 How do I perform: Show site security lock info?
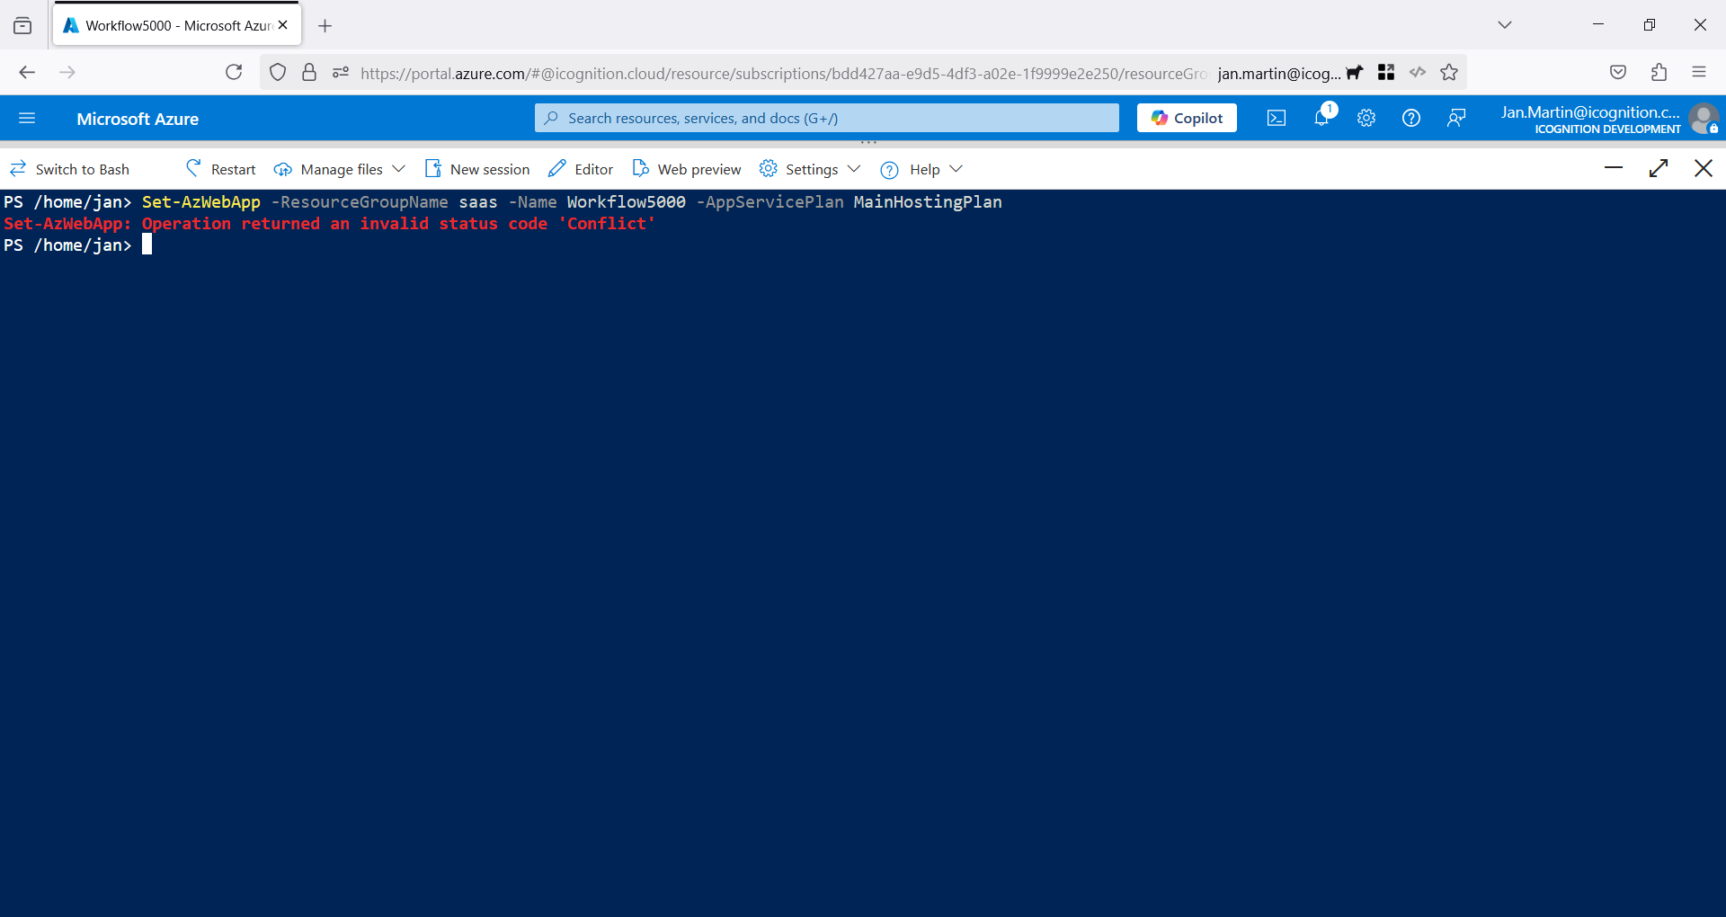point(309,73)
